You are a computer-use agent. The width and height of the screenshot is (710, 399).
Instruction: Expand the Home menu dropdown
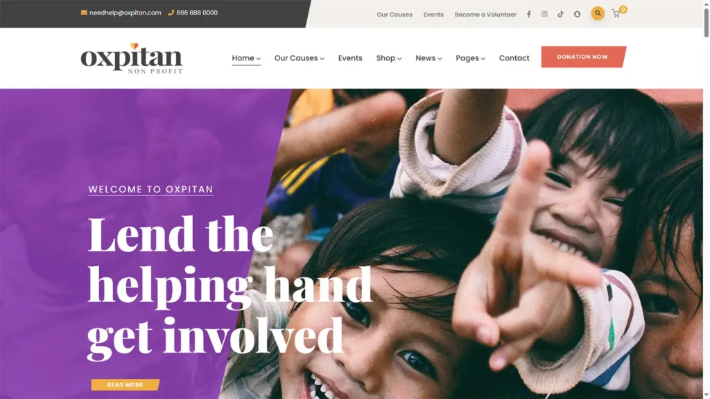click(x=246, y=58)
